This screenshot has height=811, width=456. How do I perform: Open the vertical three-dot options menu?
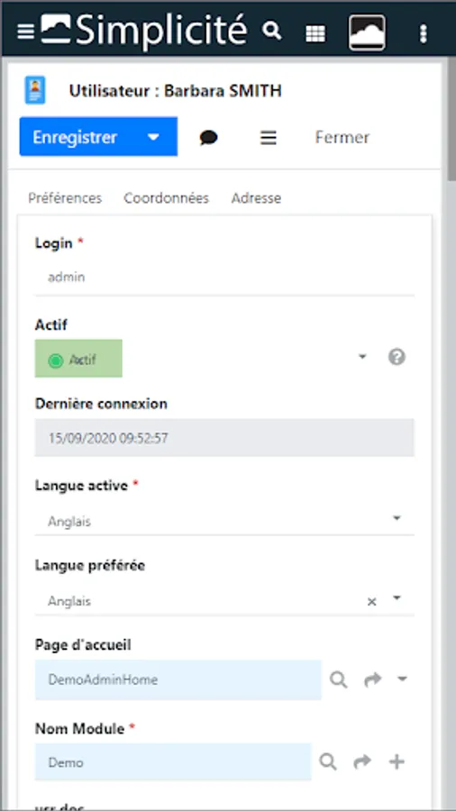pyautogui.click(x=424, y=33)
